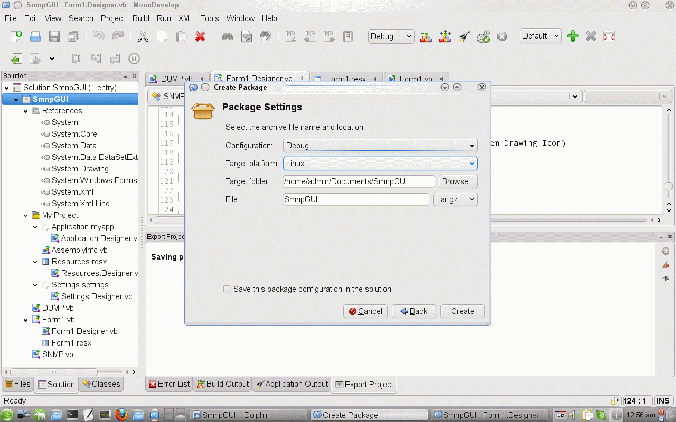This screenshot has width=676, height=422.
Task: Open the terminal from the taskbar
Action: (72, 415)
